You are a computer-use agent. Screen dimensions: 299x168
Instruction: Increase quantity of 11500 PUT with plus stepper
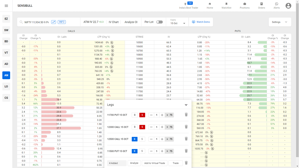pos(162,151)
